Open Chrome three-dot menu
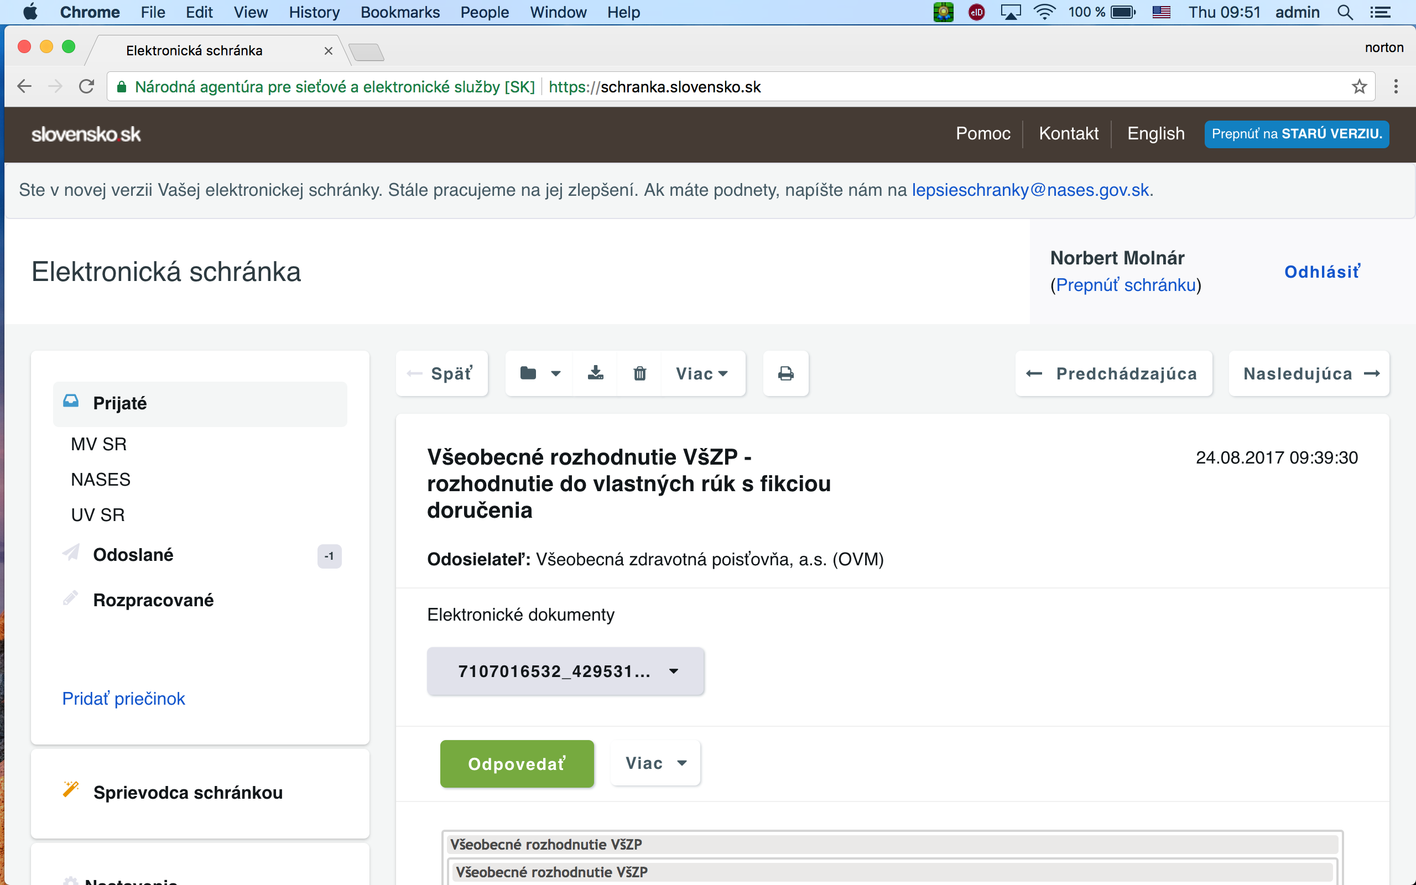 [x=1396, y=87]
